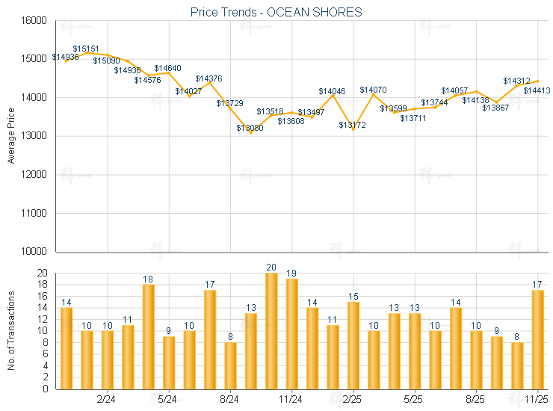Select the 10000 y-axis tick label
This screenshot has width=553, height=411.
[x=34, y=252]
